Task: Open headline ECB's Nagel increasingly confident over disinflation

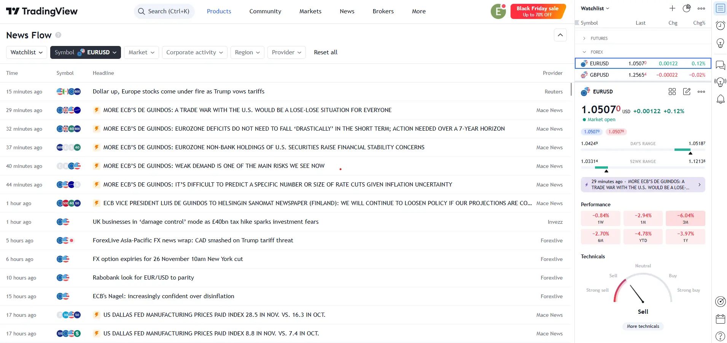Action: tap(164, 296)
